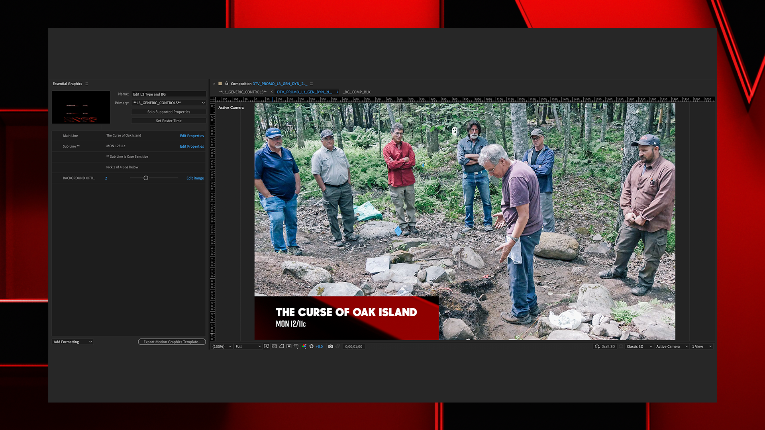Adjust the Background Options slider handle
This screenshot has height=430, width=765.
point(146,178)
